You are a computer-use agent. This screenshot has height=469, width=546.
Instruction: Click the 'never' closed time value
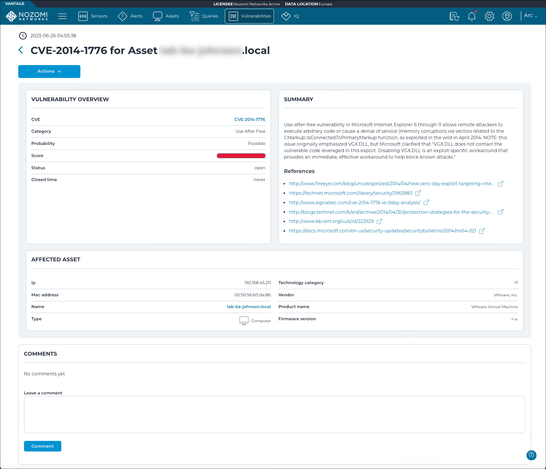(x=259, y=180)
